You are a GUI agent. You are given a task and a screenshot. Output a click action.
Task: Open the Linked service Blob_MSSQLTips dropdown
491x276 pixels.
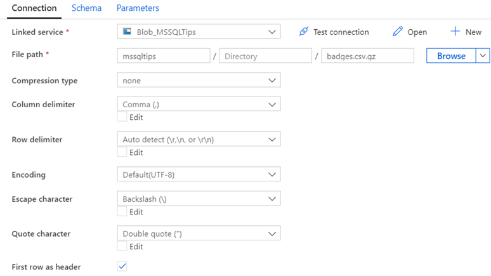click(272, 32)
